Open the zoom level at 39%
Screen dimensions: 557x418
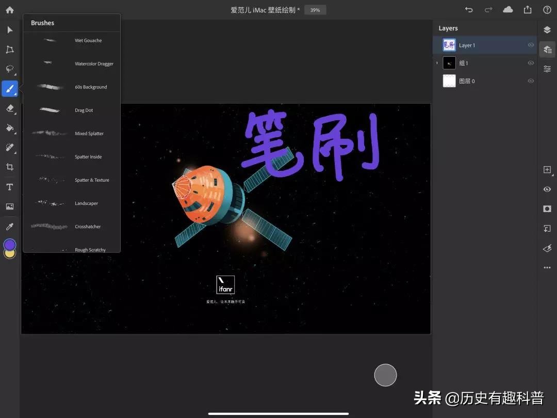point(315,9)
